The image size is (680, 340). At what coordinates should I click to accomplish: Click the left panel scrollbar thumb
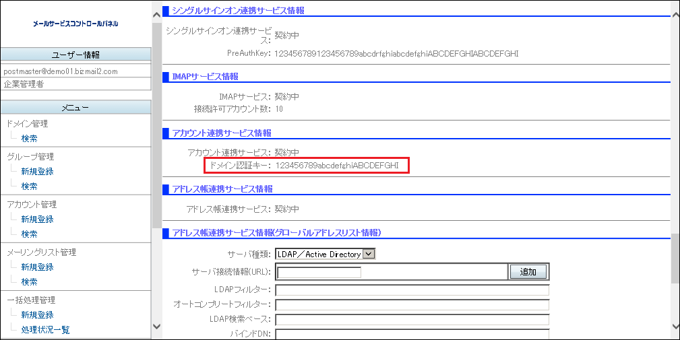click(x=156, y=126)
